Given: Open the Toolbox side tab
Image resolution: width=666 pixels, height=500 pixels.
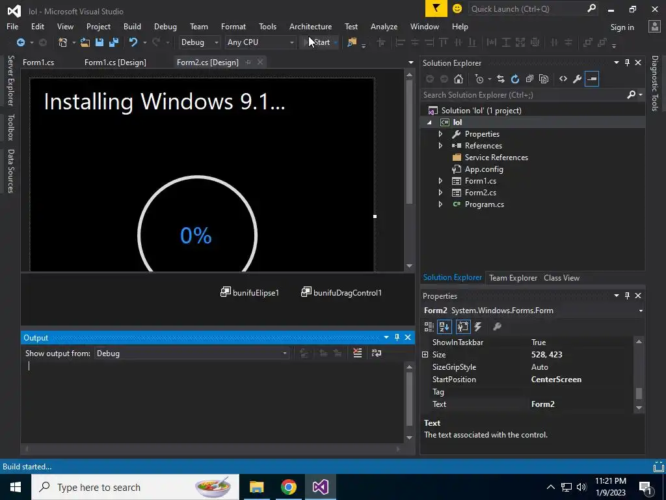Looking at the screenshot, I should (10, 127).
